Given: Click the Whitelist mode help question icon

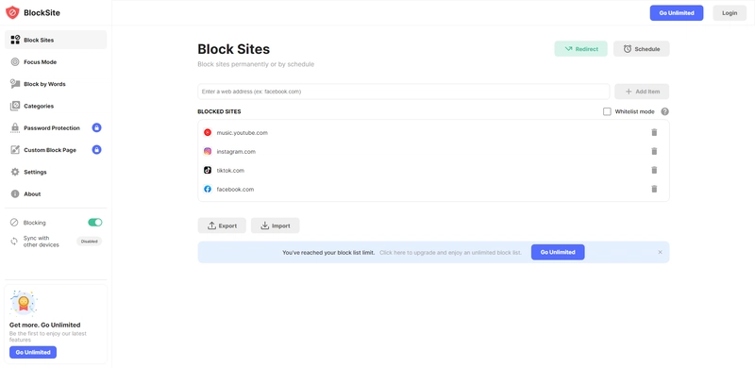Looking at the screenshot, I should pos(664,111).
